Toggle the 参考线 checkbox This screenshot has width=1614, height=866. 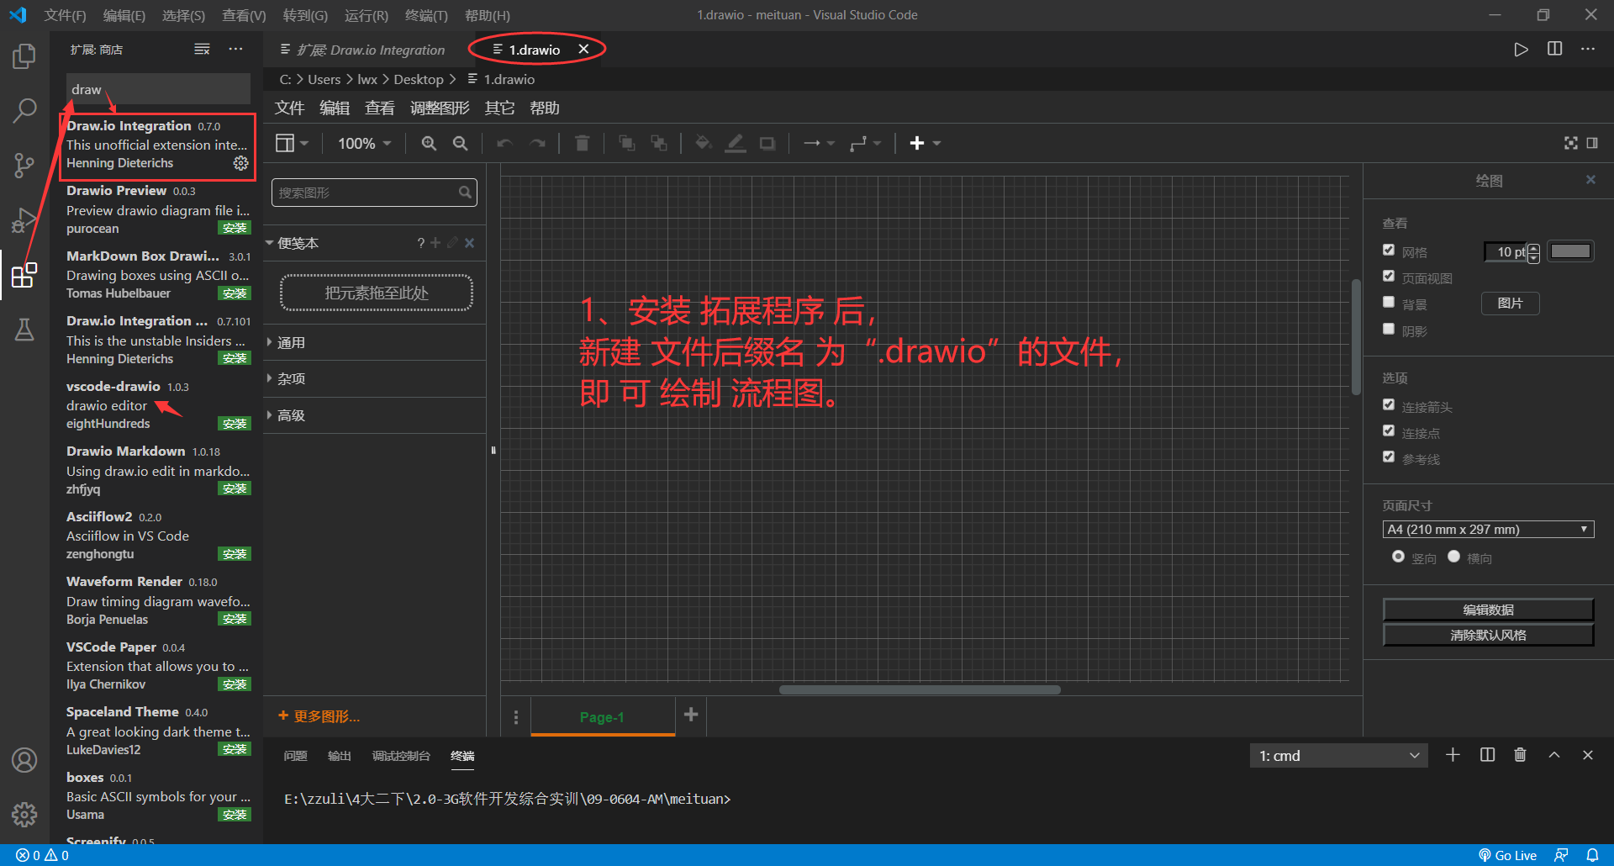point(1389,457)
